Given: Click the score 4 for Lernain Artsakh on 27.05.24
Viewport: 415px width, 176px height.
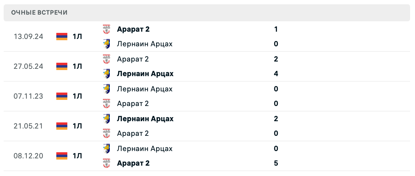Looking at the screenshot, I should click(276, 73).
